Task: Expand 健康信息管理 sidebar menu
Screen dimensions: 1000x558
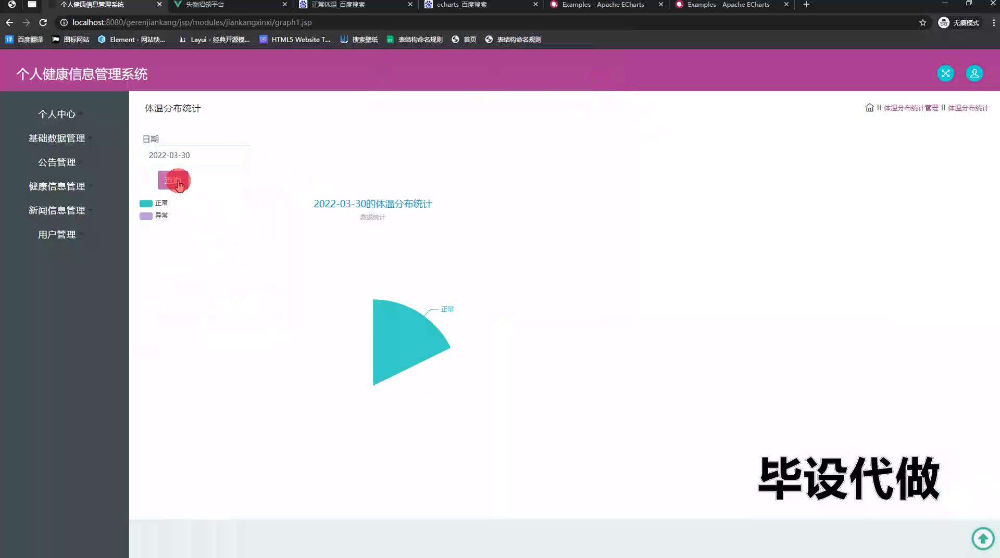Action: 57,186
